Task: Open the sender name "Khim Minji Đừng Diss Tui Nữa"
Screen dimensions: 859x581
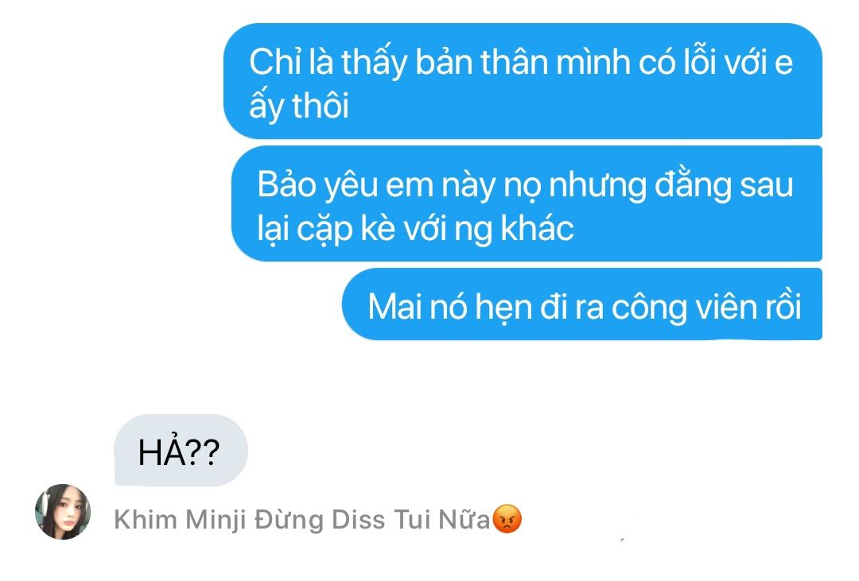Action: point(302,520)
